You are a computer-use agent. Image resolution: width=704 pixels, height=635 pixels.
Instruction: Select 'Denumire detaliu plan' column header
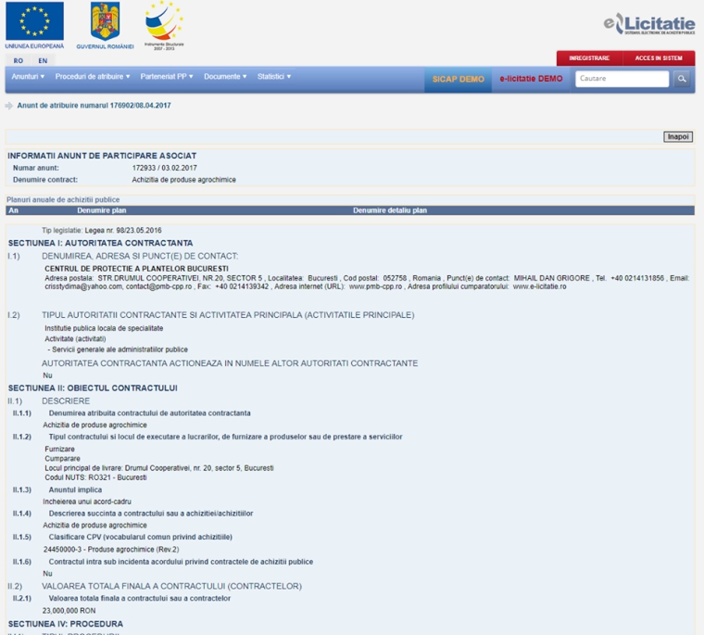[390, 210]
